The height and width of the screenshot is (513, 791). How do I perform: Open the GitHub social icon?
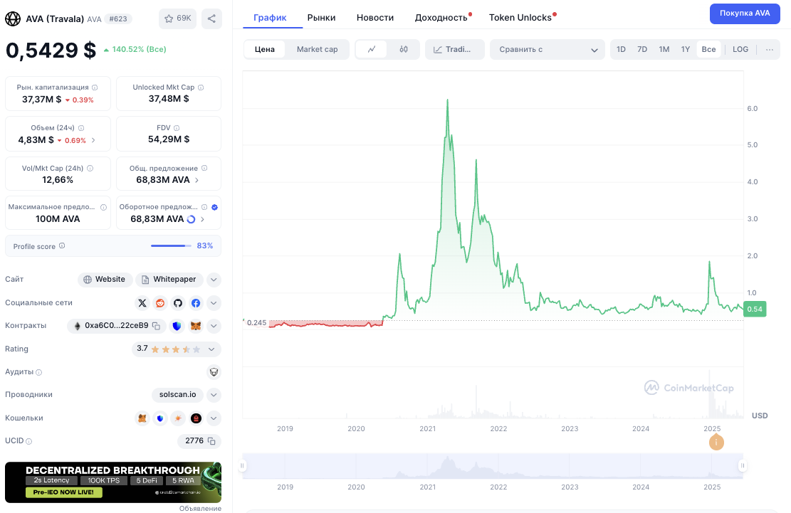[x=177, y=303]
